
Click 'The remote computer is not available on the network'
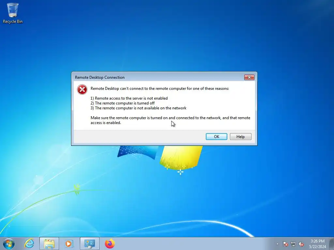point(141,108)
